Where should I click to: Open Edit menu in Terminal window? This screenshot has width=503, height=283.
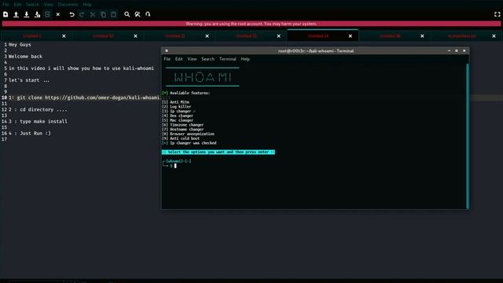tap(178, 59)
